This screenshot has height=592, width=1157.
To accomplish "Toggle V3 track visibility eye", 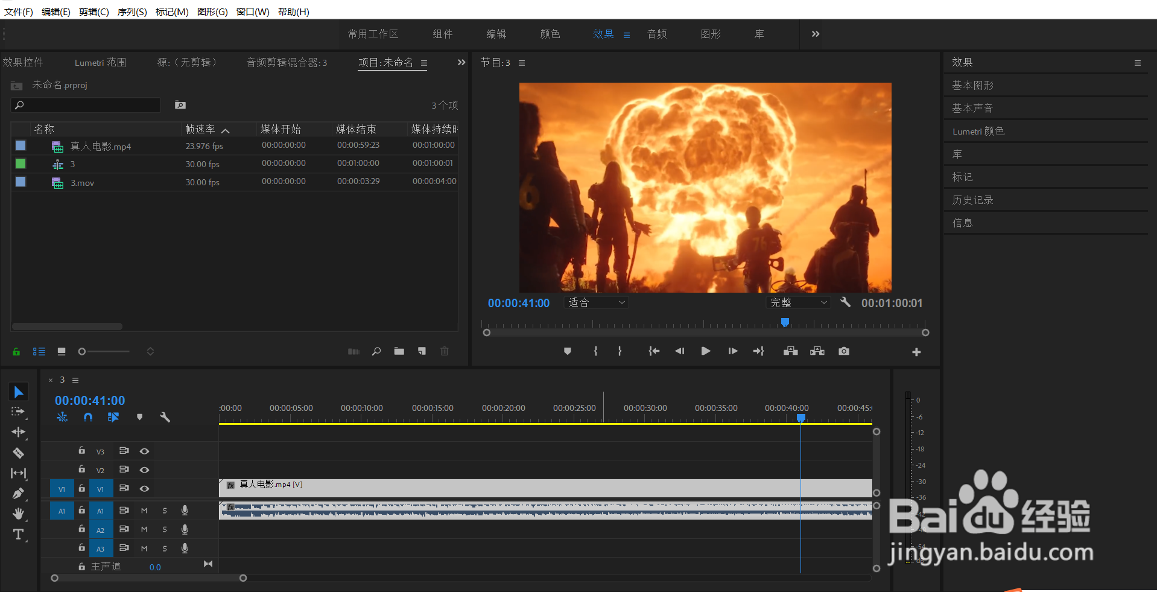I will click(144, 451).
